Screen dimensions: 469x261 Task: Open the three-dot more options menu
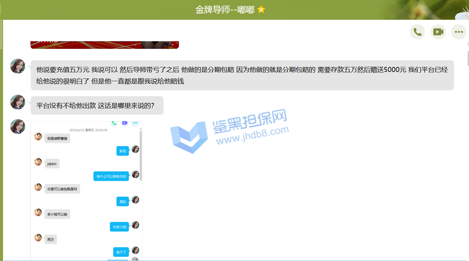pyautogui.click(x=458, y=32)
